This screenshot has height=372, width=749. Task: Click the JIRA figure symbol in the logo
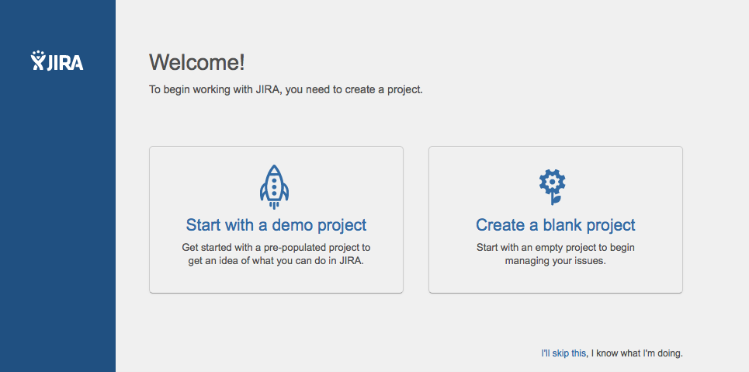coord(38,61)
